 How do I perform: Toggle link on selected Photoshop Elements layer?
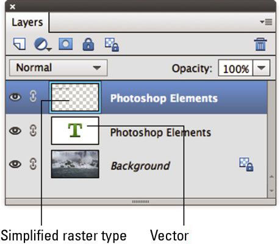click(x=33, y=96)
